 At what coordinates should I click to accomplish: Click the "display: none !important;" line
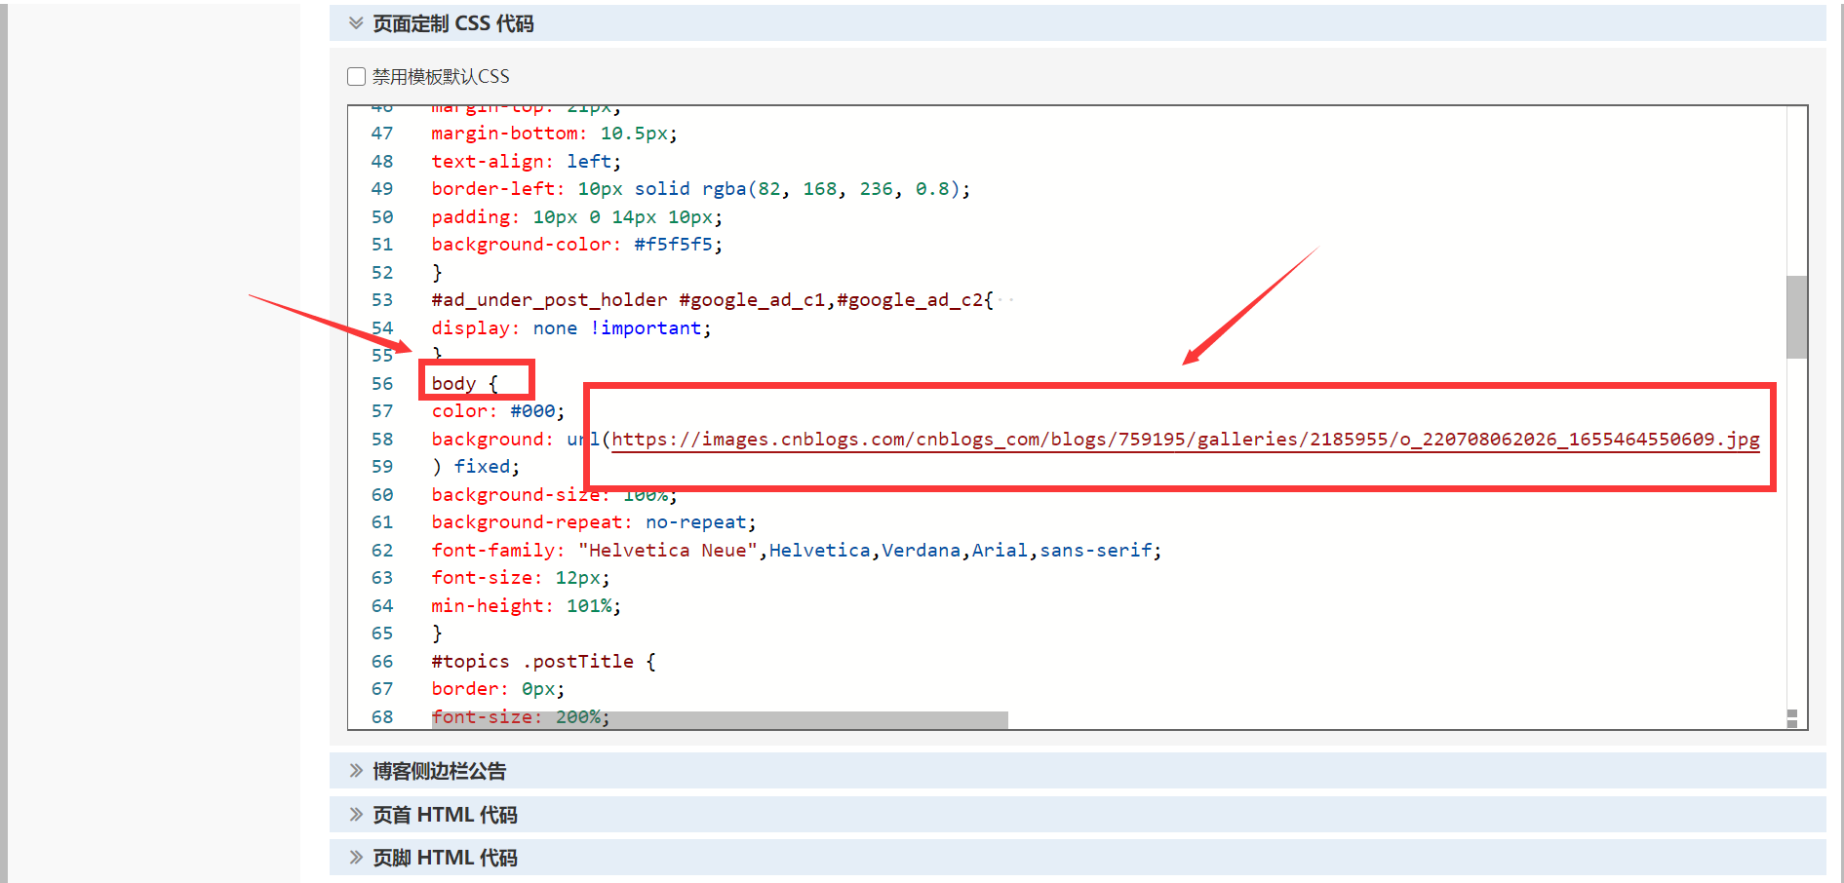coord(570,328)
